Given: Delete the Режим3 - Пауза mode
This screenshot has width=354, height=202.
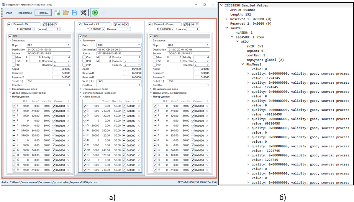Looking at the screenshot, I should coord(197,24).
